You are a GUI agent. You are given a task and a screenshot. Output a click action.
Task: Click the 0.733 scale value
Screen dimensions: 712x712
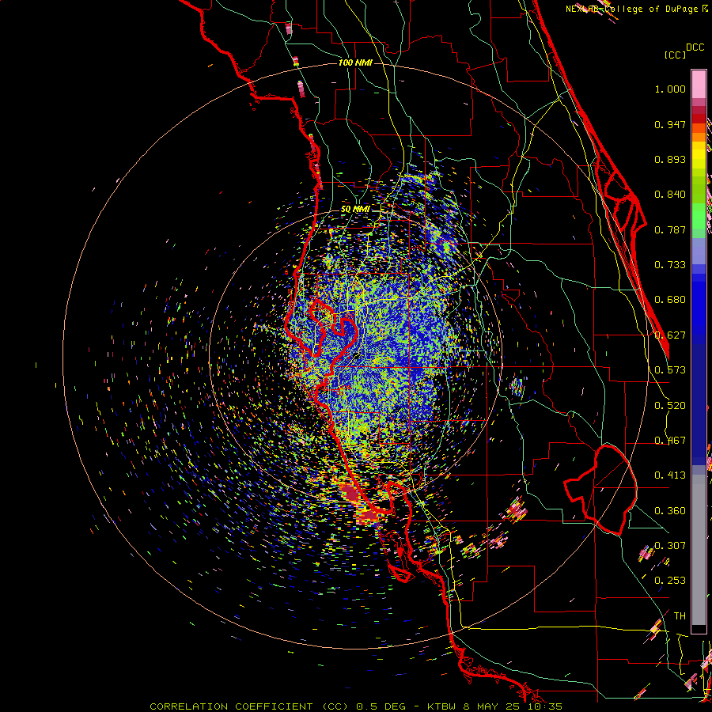pos(670,265)
